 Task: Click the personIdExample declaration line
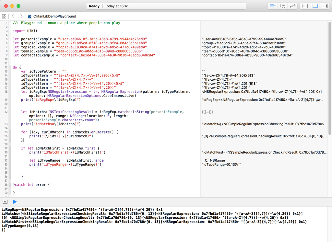point(80,39)
